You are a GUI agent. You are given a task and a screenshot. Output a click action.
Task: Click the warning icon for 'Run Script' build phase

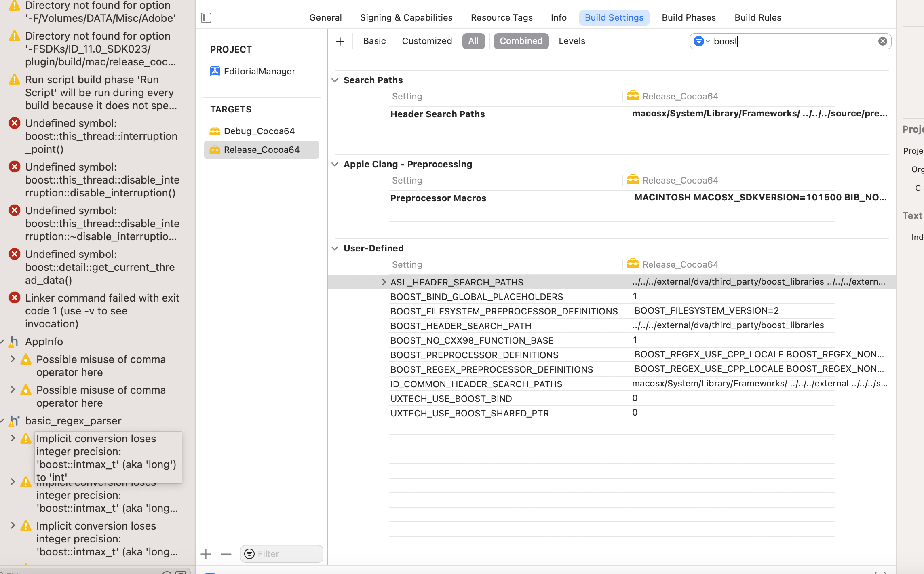(x=13, y=79)
